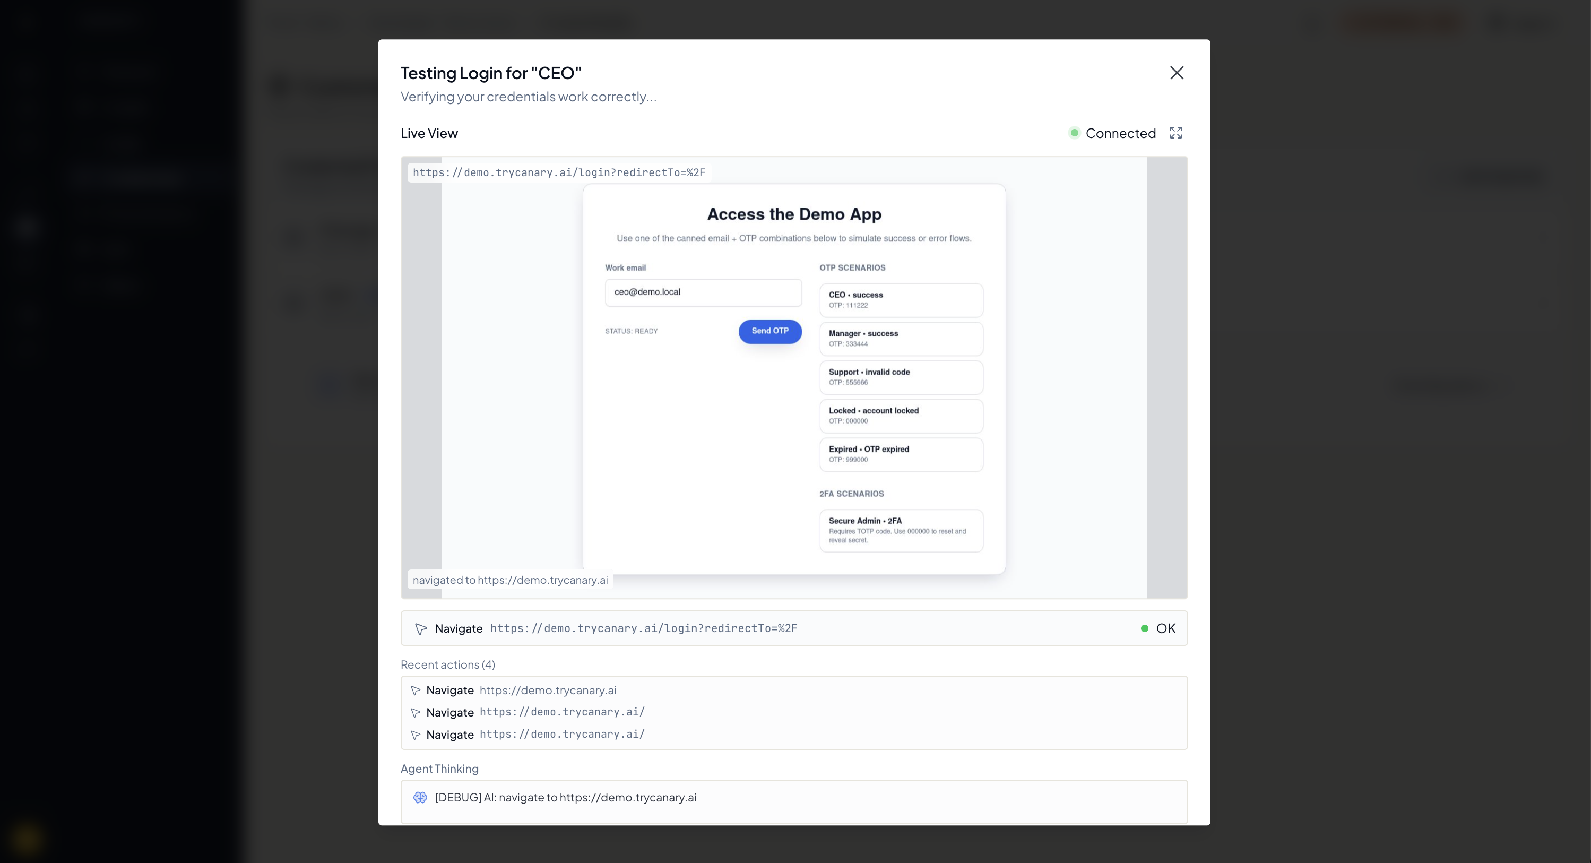Click the green OK status dot
This screenshot has width=1591, height=863.
[x=1145, y=628]
